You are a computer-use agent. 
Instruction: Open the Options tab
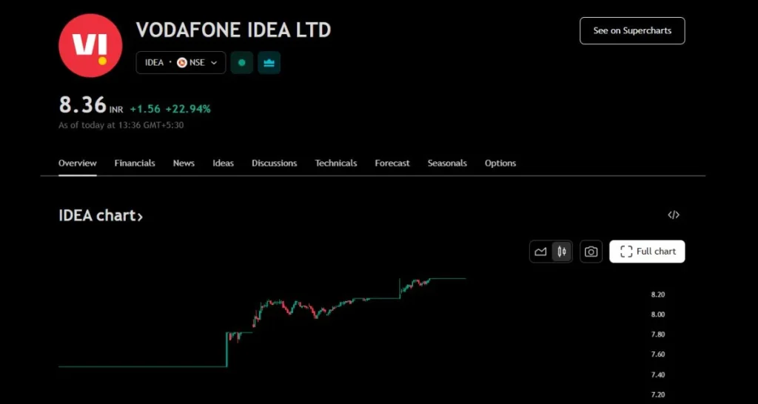click(500, 163)
